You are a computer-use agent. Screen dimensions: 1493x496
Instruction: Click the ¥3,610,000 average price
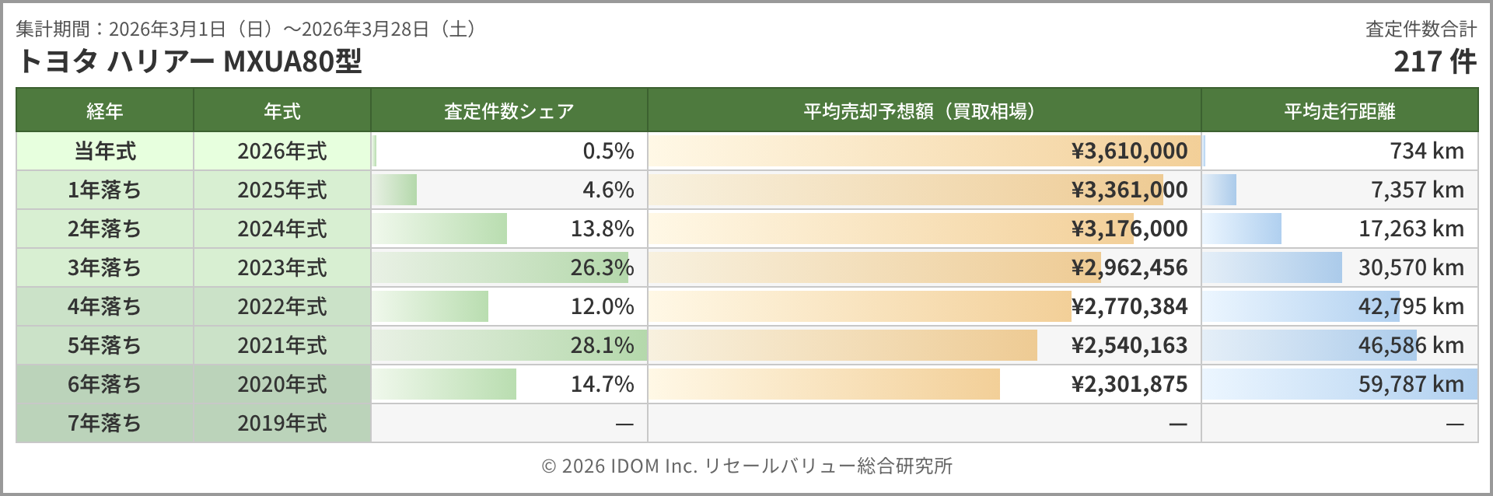point(1129,151)
